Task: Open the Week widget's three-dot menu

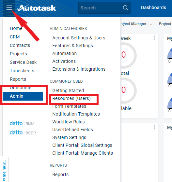Action: pos(154,38)
